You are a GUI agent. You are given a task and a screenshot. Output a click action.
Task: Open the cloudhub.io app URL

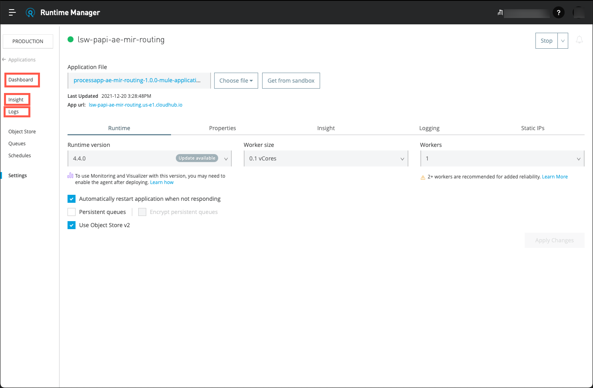(135, 105)
